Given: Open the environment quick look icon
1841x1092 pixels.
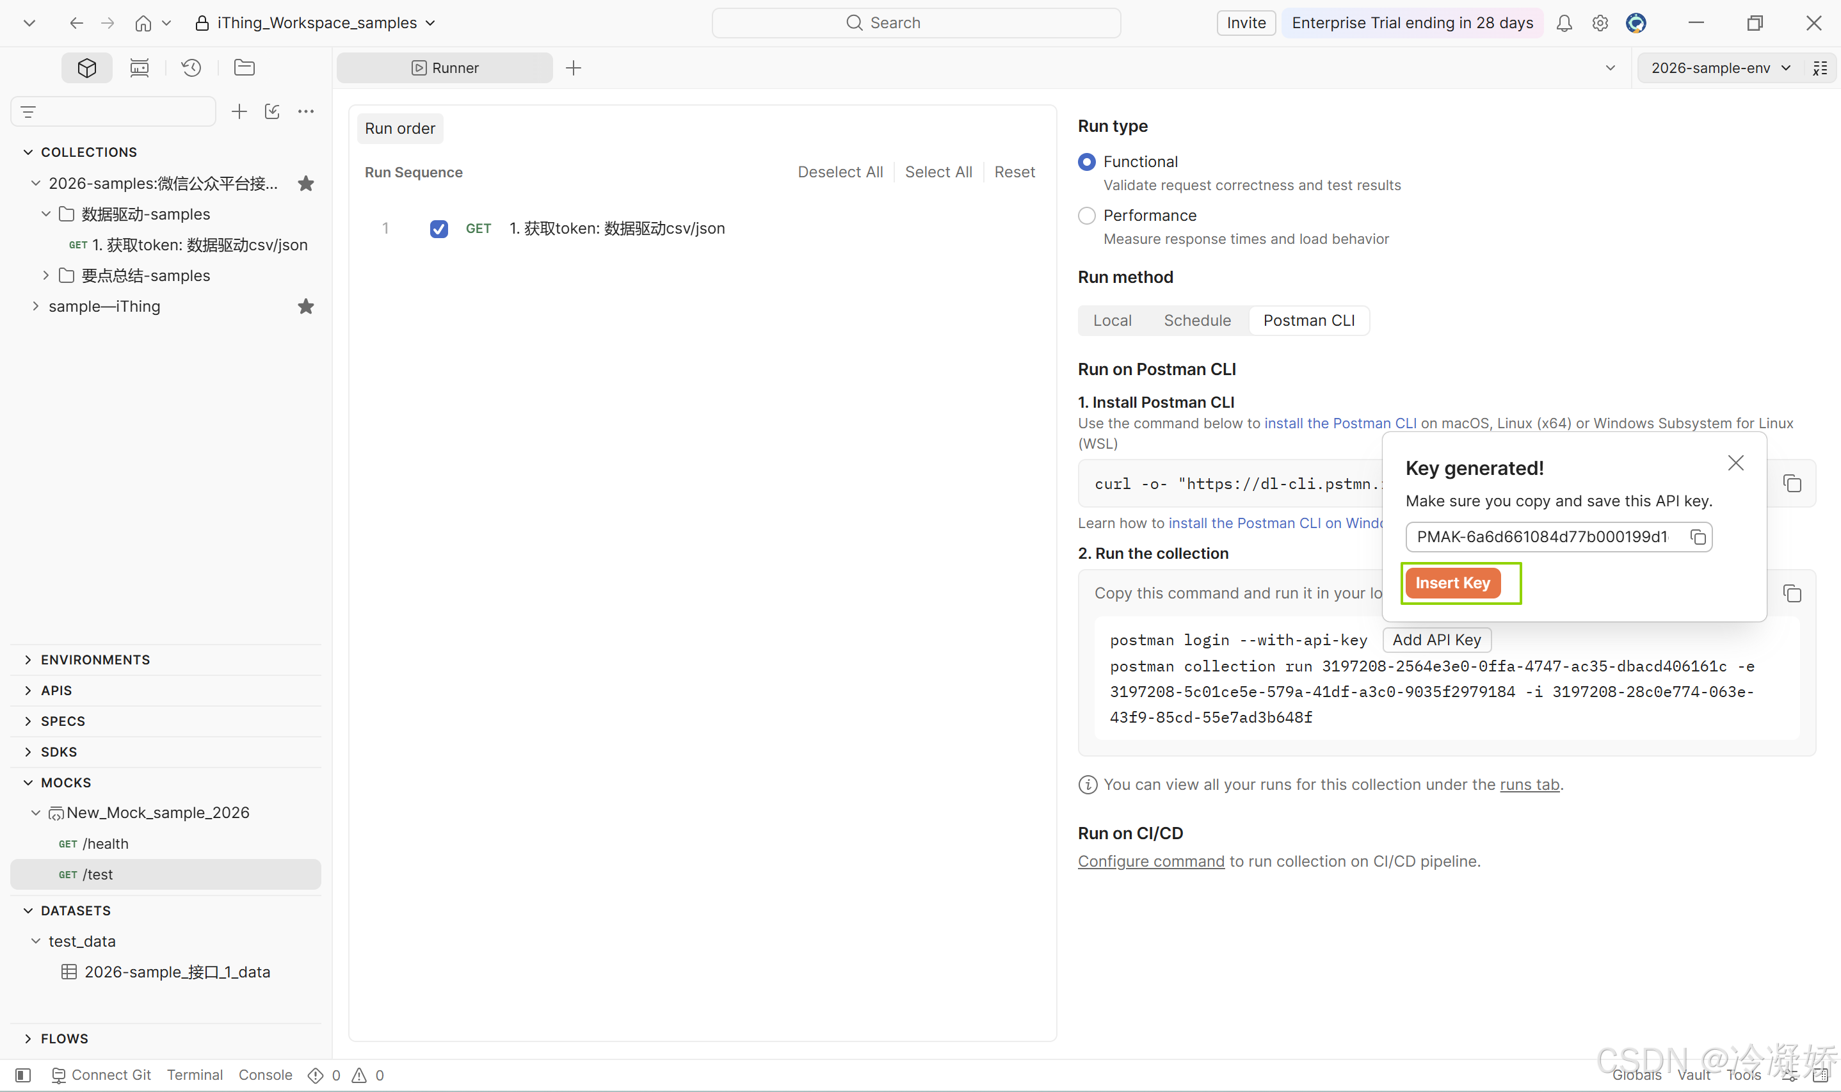Looking at the screenshot, I should pyautogui.click(x=1821, y=68).
